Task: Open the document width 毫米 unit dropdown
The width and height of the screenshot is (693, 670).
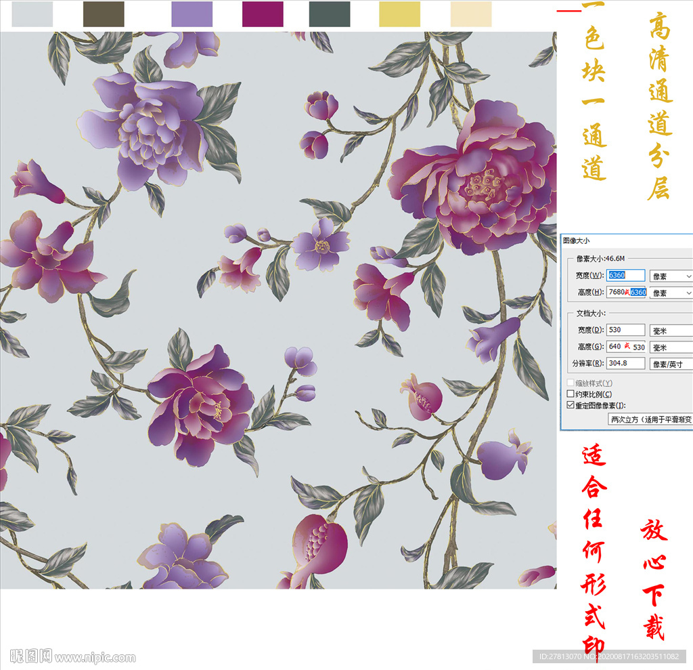Action: pos(671,331)
